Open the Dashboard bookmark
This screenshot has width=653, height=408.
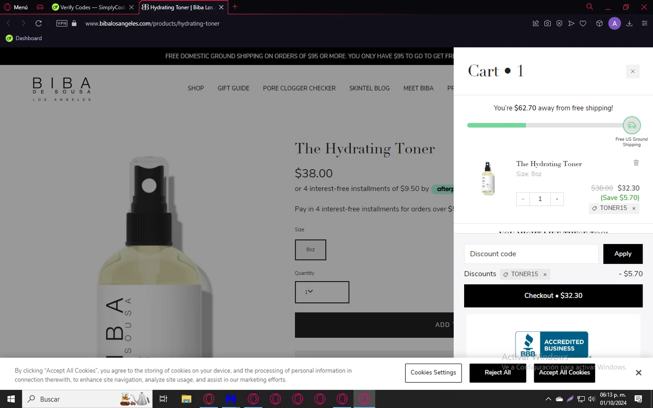click(x=24, y=38)
